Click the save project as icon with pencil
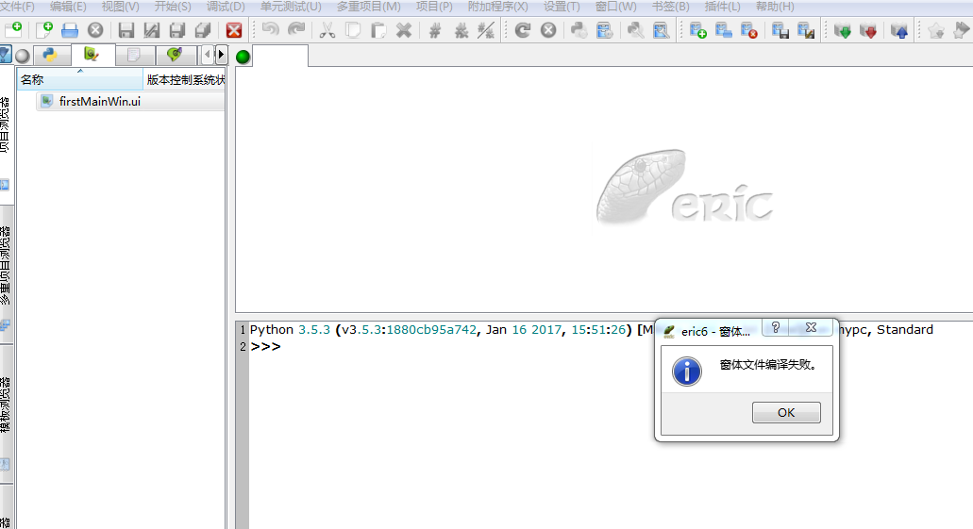This screenshot has height=529, width=973. click(805, 30)
